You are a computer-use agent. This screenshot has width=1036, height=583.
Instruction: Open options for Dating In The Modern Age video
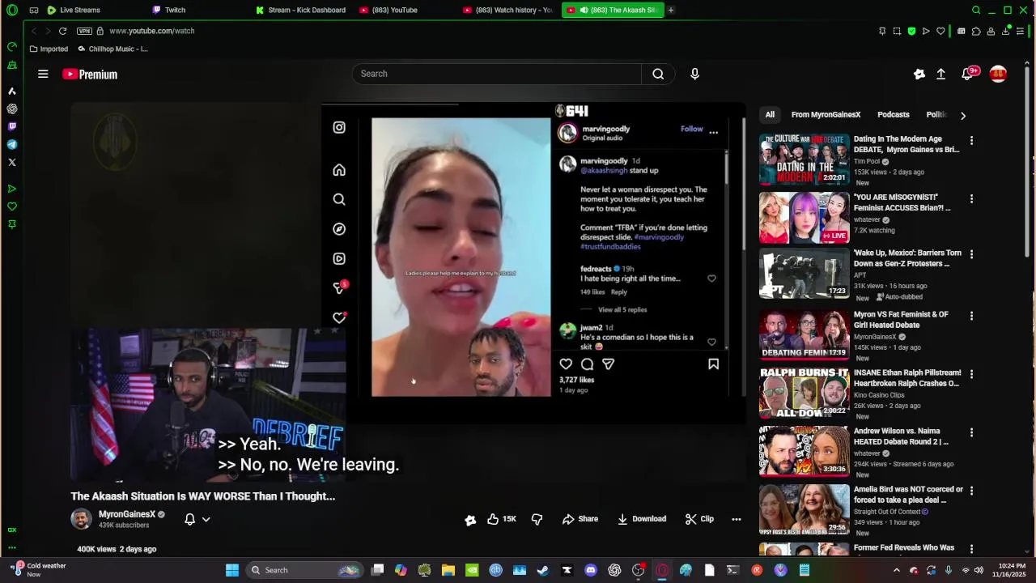pyautogui.click(x=971, y=140)
